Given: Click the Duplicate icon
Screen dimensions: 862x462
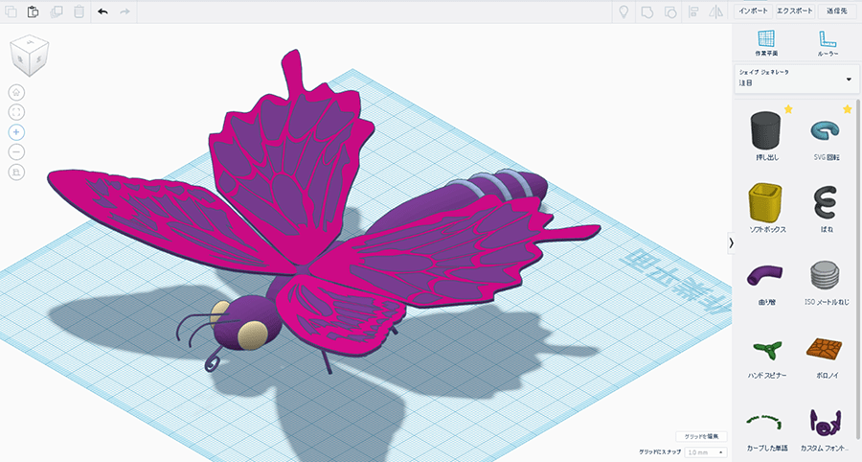Looking at the screenshot, I should tap(57, 12).
